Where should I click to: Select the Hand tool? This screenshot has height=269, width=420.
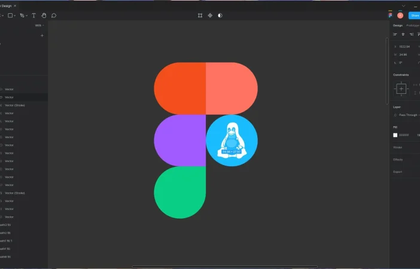click(x=44, y=16)
